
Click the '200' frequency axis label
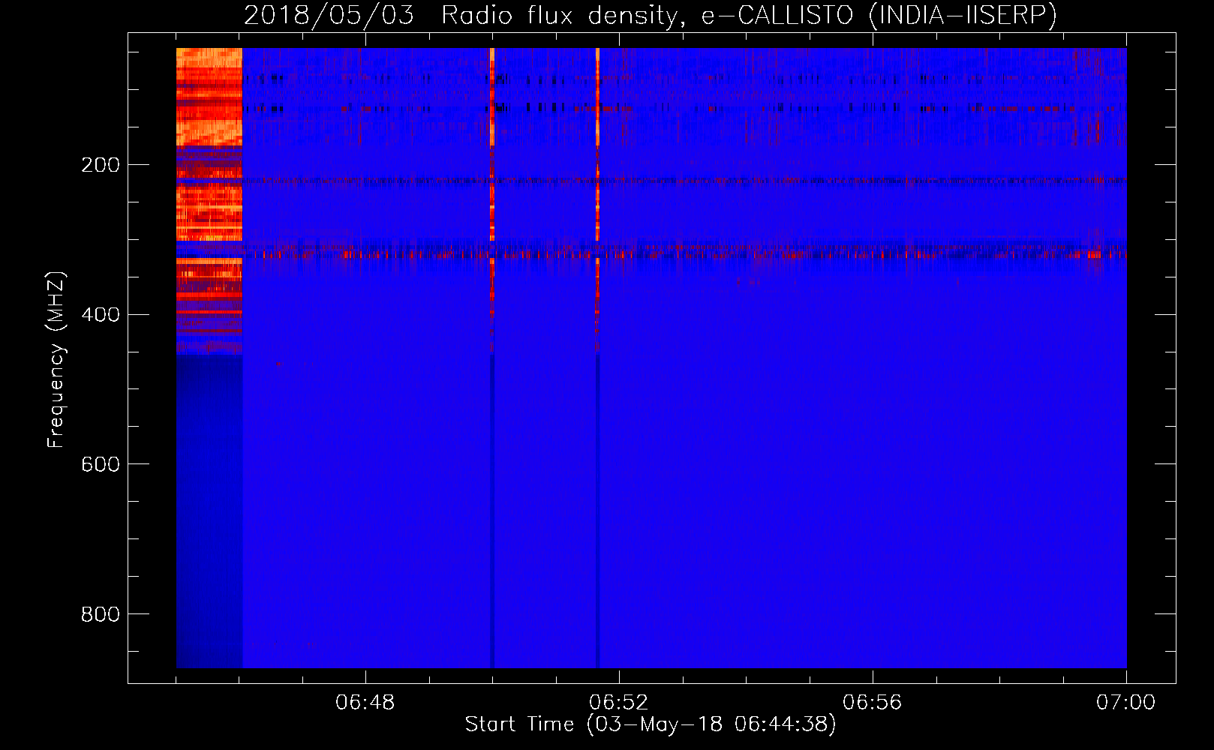click(x=101, y=165)
